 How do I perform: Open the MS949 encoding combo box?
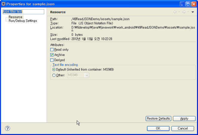[x=78, y=75]
